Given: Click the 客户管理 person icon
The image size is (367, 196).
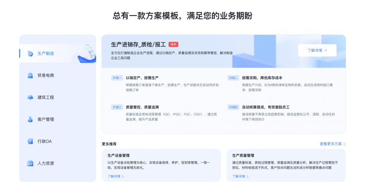Looking at the screenshot, I should (x=30, y=119).
